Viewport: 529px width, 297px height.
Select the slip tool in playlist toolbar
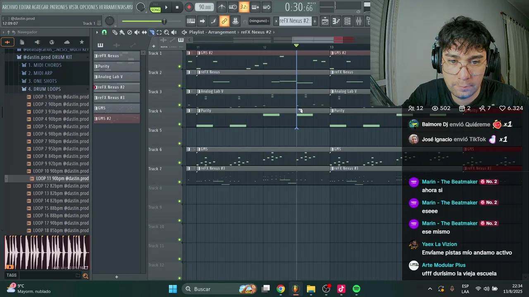144,32
